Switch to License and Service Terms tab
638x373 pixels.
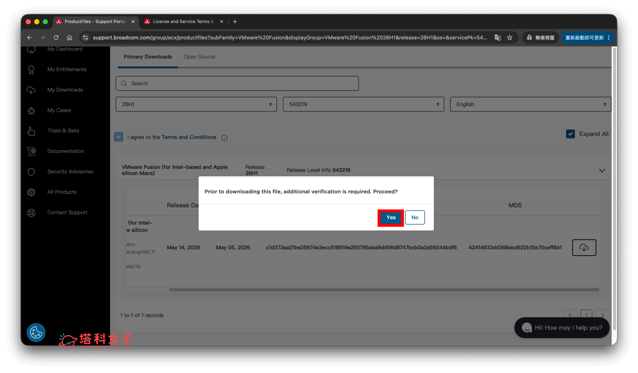[x=183, y=21]
